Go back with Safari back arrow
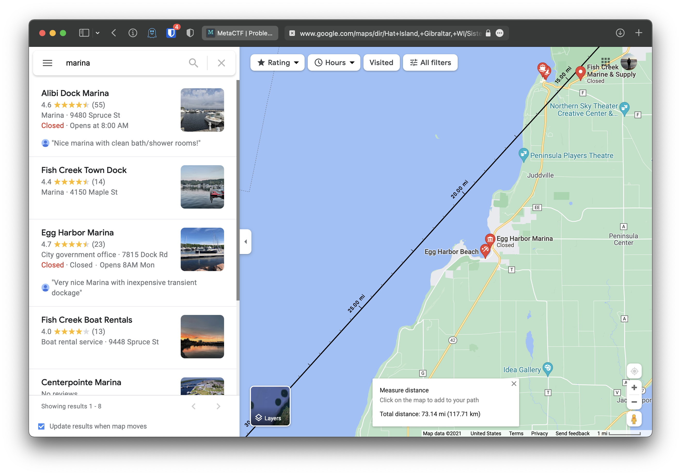The image size is (681, 475). tap(114, 33)
